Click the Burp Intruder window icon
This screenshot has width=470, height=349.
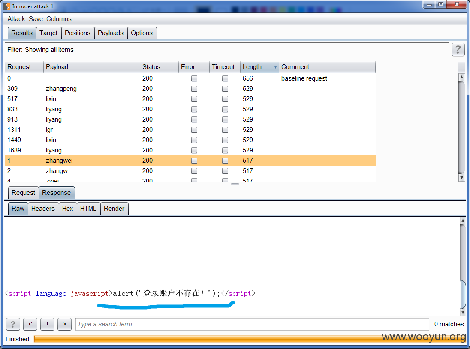pyautogui.click(x=6, y=6)
